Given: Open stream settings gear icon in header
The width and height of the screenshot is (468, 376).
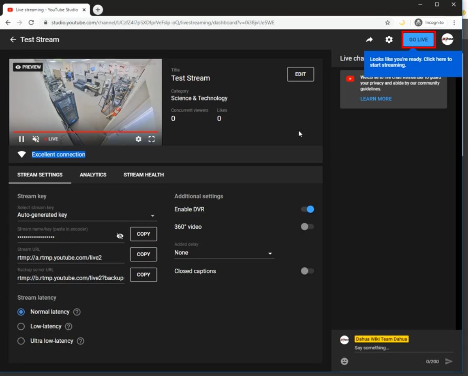Looking at the screenshot, I should (x=389, y=40).
